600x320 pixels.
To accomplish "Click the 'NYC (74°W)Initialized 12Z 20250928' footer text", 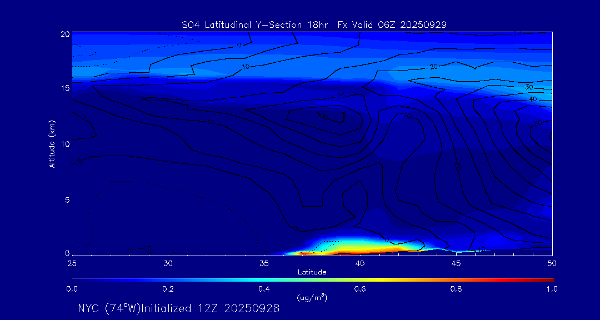I will (x=179, y=308).
